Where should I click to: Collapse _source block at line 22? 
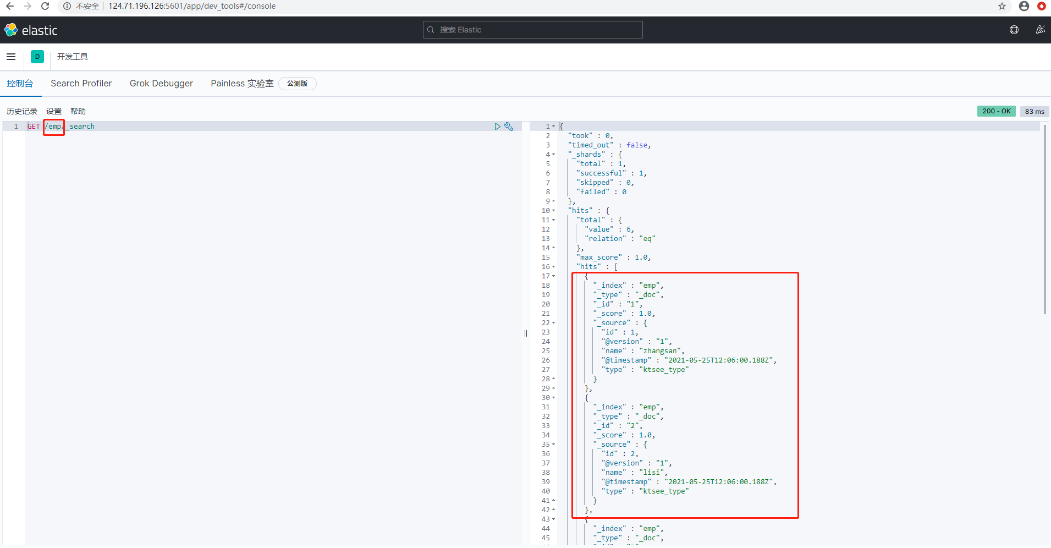[554, 323]
